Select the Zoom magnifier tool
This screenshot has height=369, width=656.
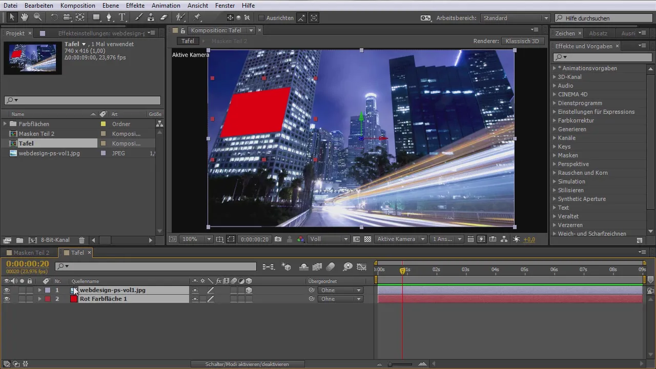click(x=37, y=17)
